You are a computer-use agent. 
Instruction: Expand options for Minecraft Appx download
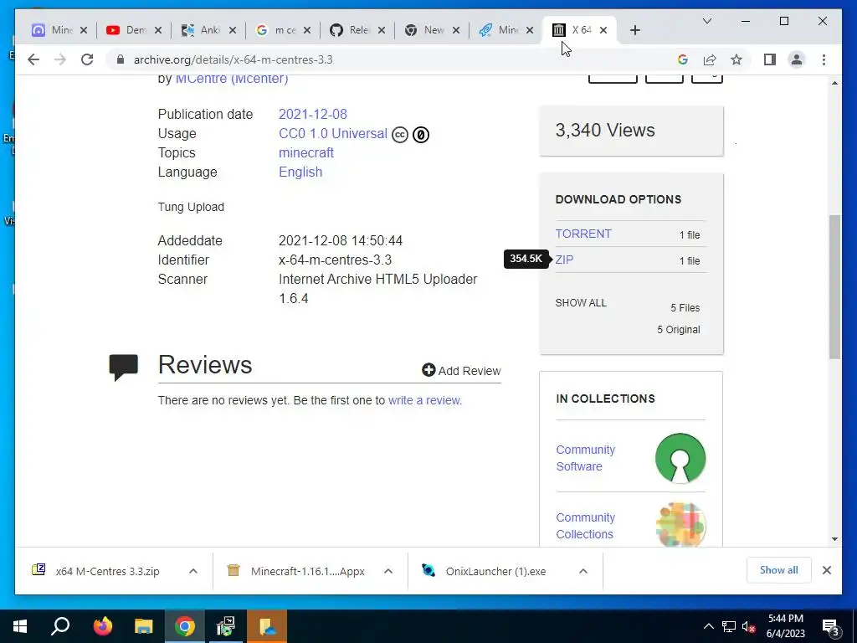[388, 571]
